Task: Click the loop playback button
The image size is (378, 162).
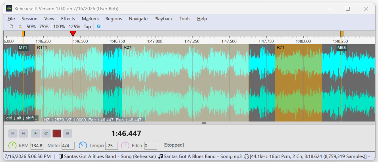Action: coord(46,133)
